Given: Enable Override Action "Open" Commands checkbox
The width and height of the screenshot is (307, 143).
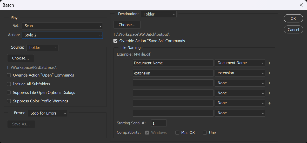Looking at the screenshot, I should [x=9, y=75].
